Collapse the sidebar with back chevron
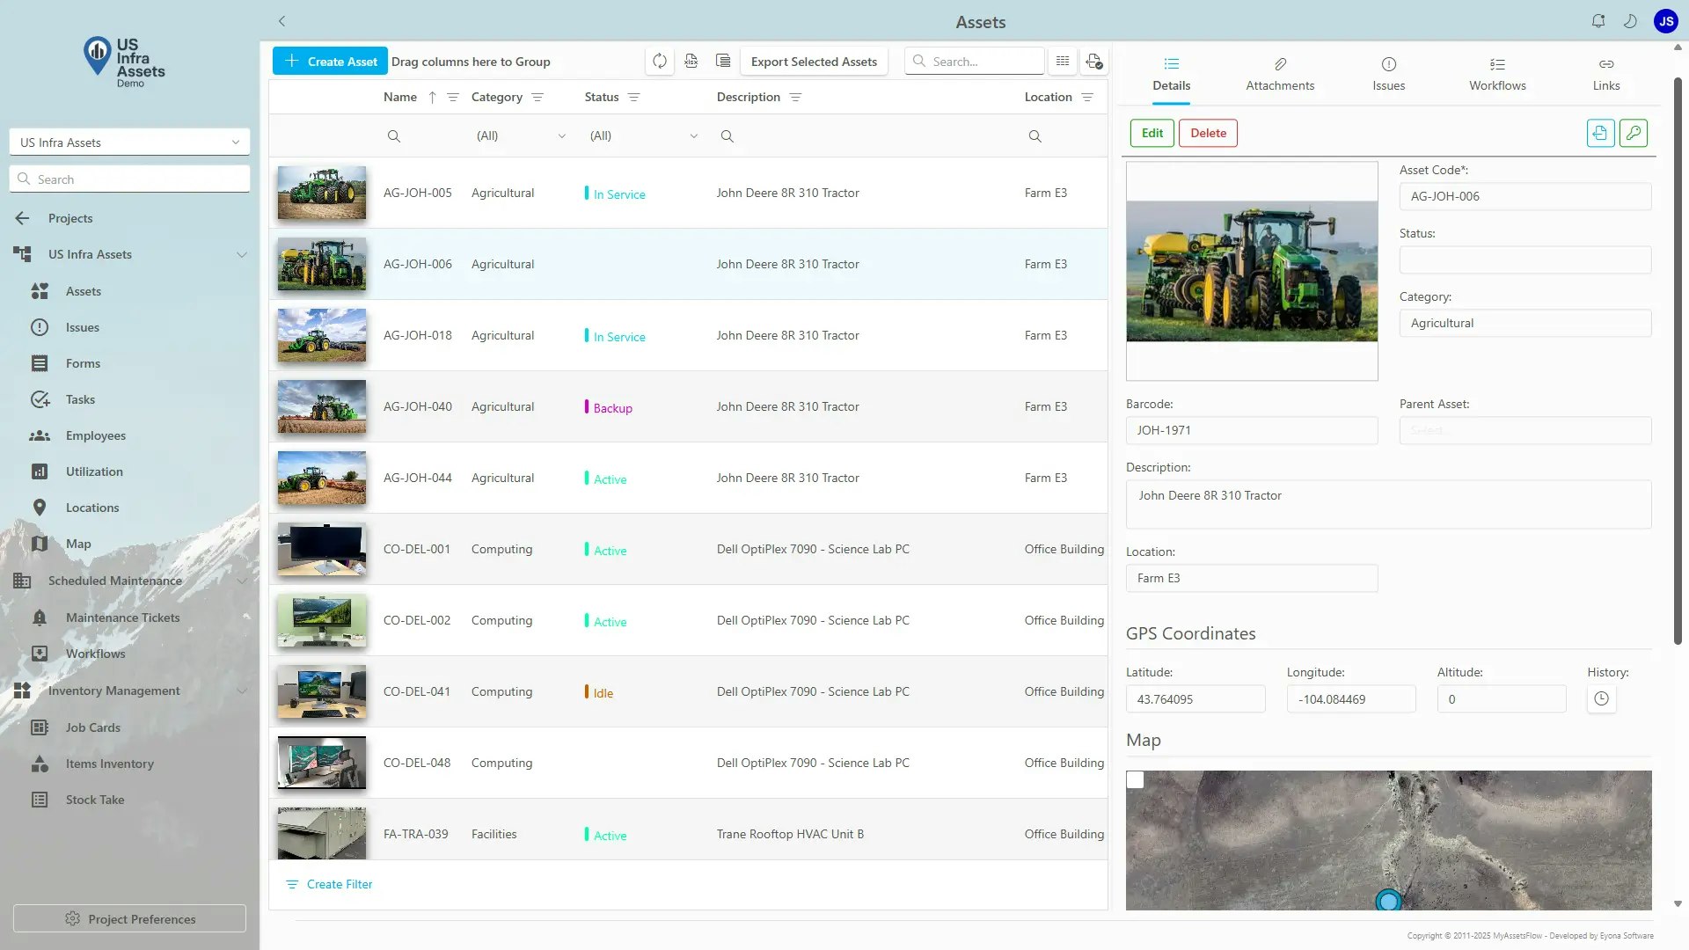1689x950 pixels. click(281, 21)
